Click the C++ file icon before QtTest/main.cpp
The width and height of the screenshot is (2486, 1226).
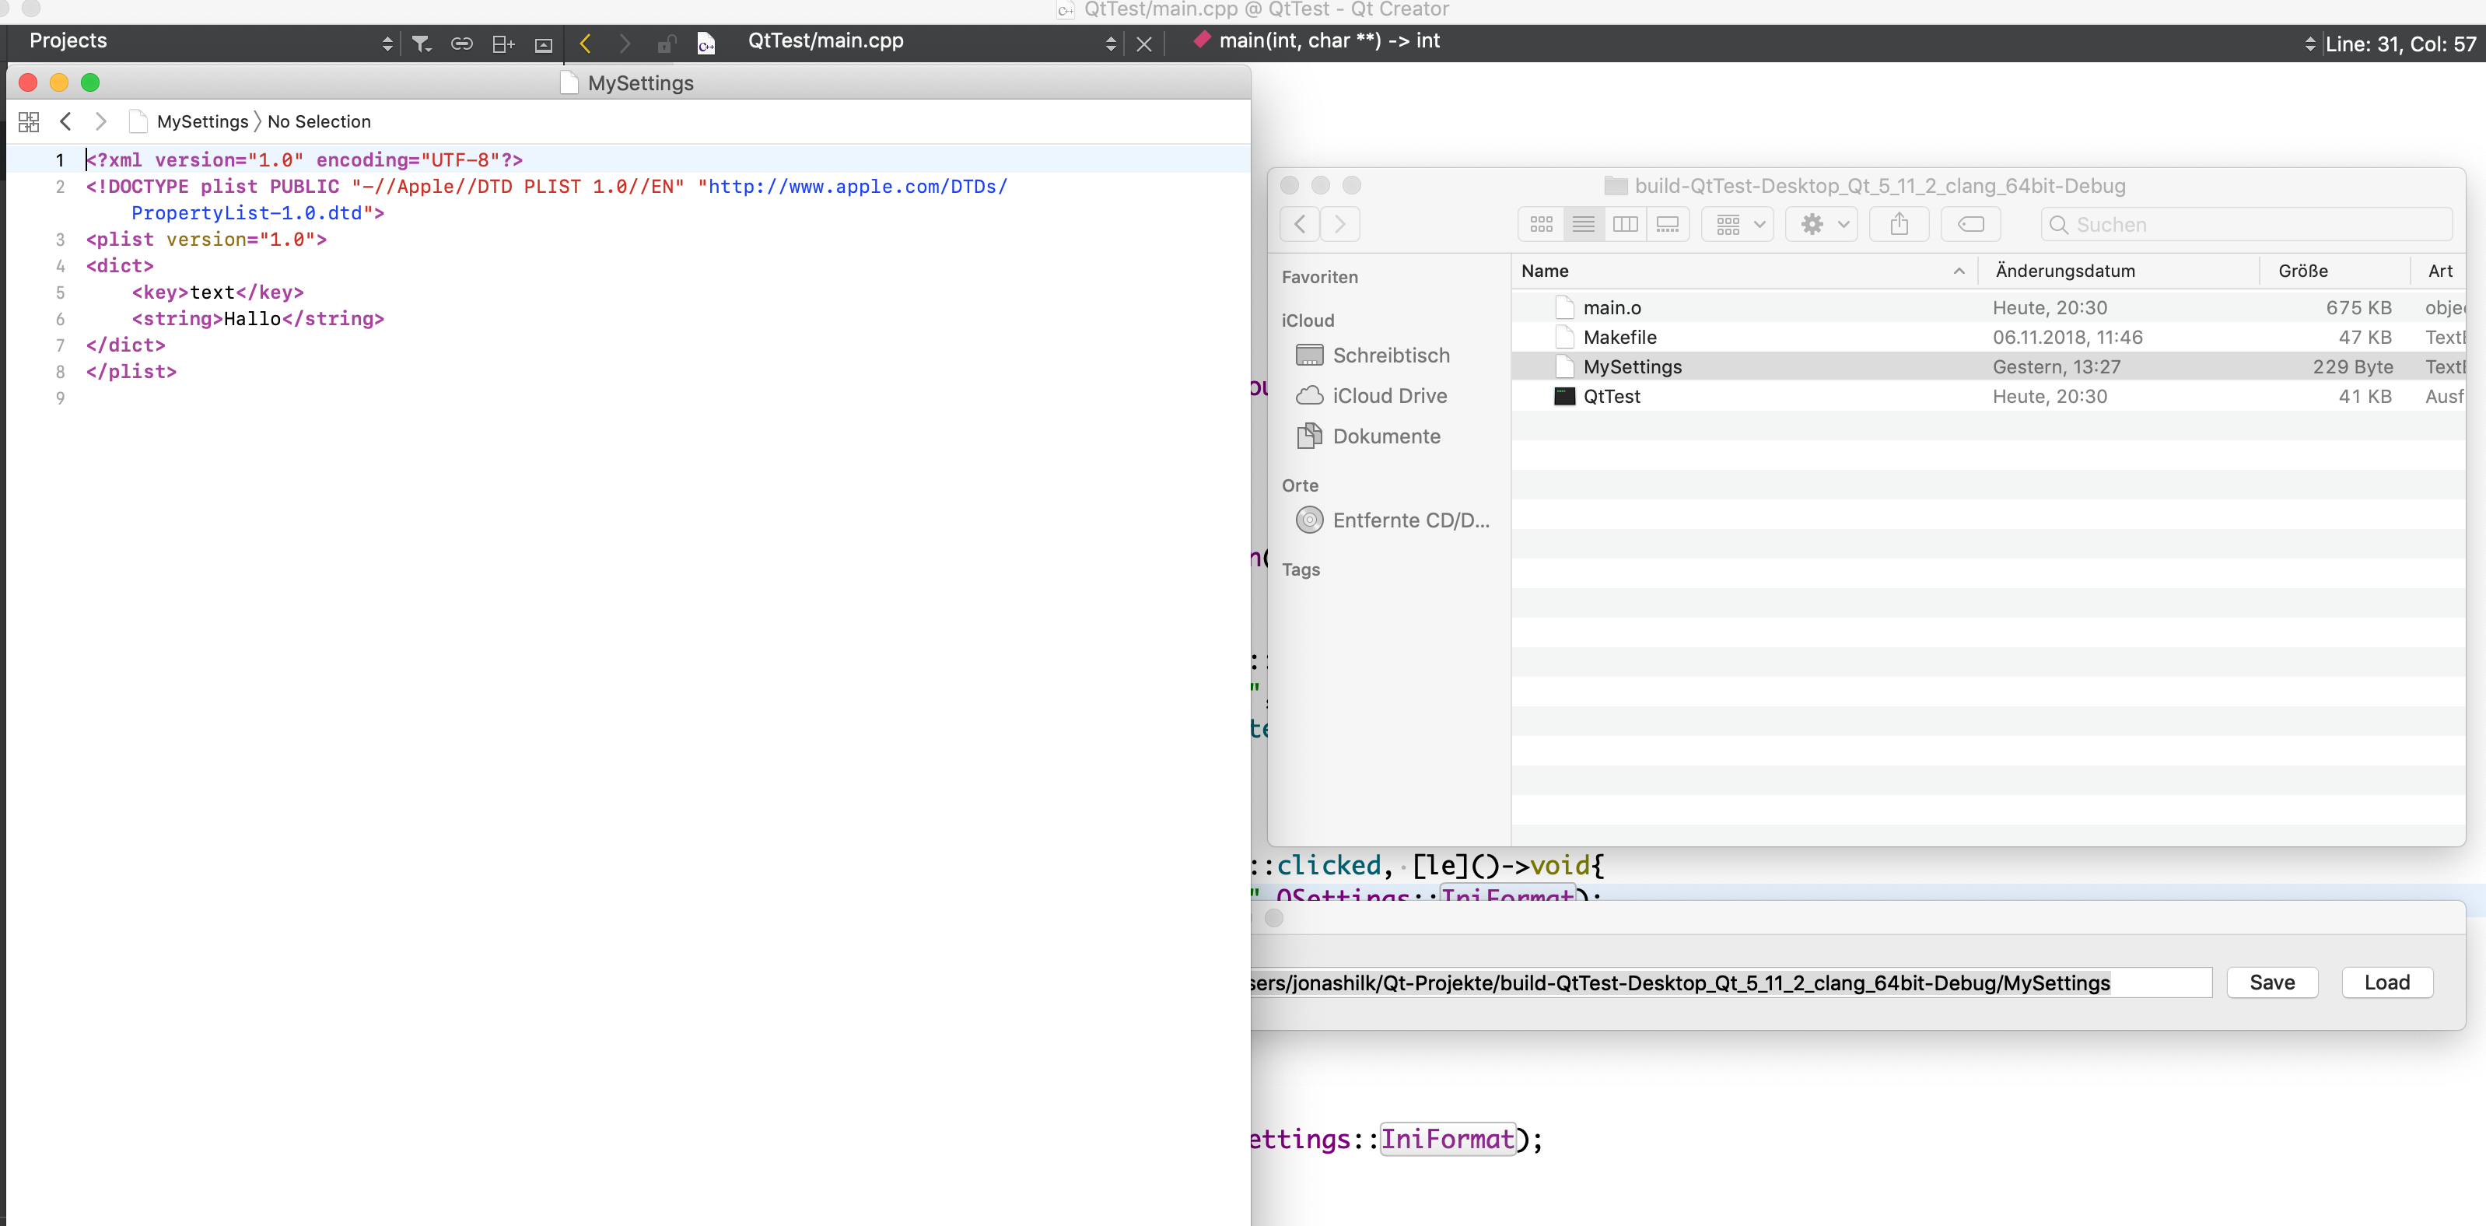tap(706, 44)
